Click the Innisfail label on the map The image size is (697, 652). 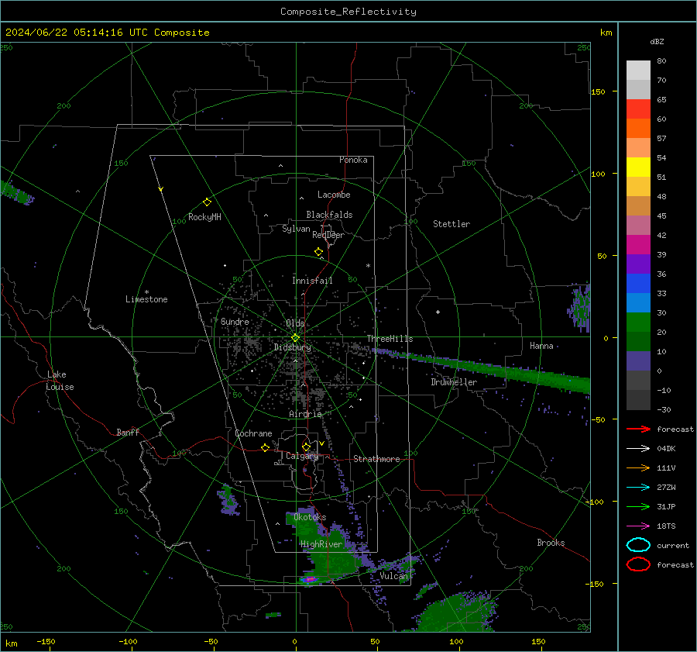(312, 281)
